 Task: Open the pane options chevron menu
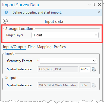click(89, 5)
